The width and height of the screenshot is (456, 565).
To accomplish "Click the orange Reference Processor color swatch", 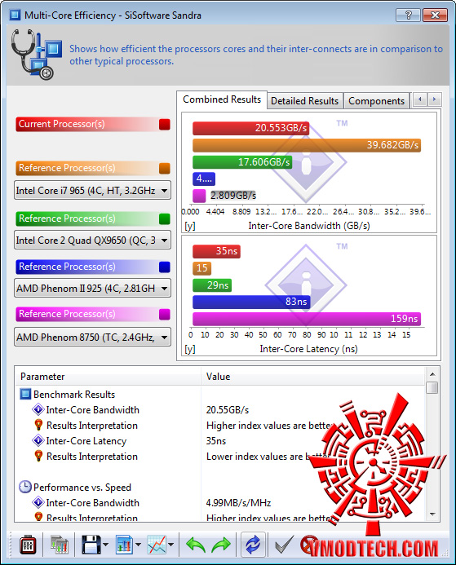I will click(165, 168).
